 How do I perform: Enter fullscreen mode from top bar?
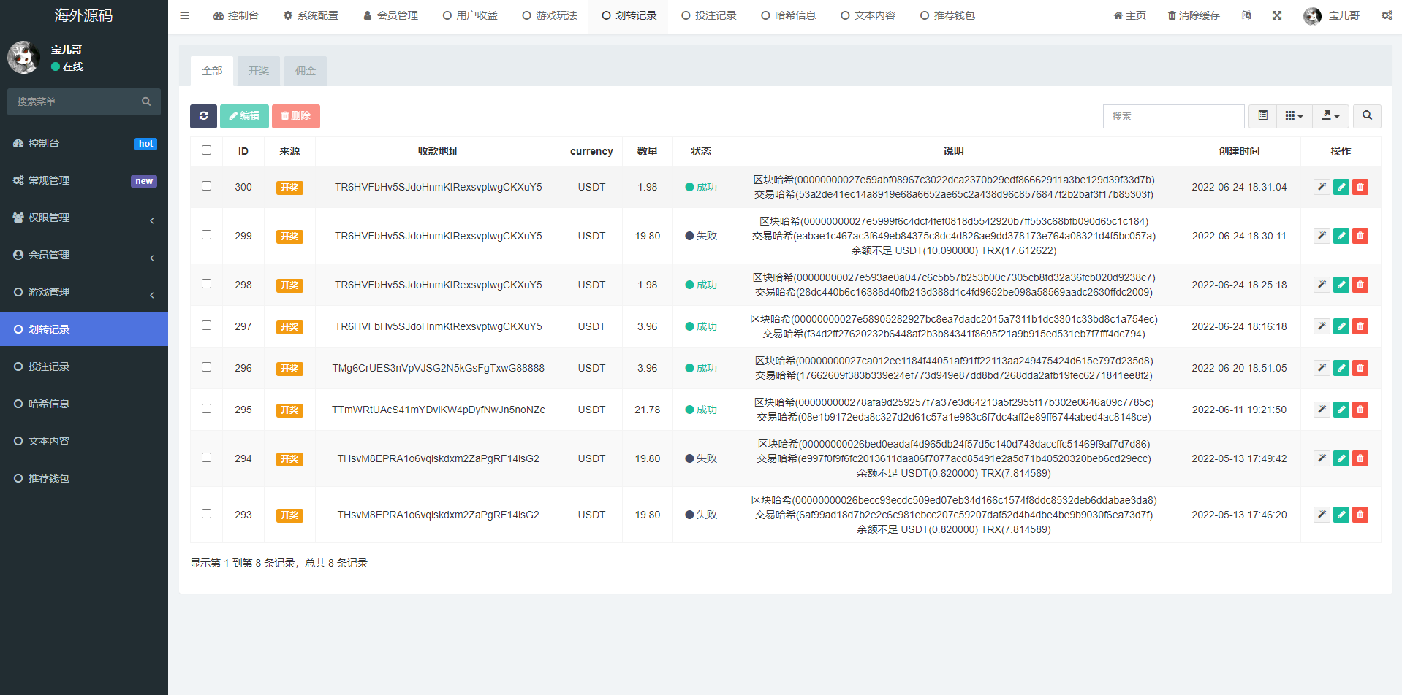tap(1276, 15)
